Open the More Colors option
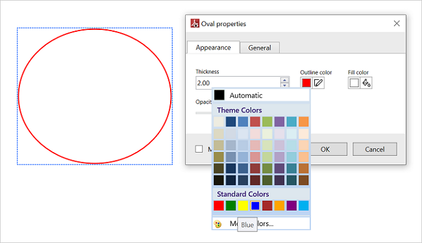Viewport: 422px width, 243px height. click(261, 224)
